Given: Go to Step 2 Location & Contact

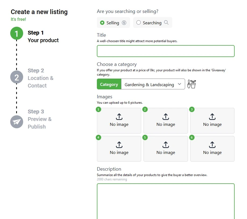Looking at the screenshot, I should [41, 78].
